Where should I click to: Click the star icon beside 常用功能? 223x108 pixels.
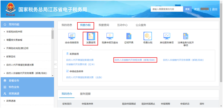coord(5,25)
